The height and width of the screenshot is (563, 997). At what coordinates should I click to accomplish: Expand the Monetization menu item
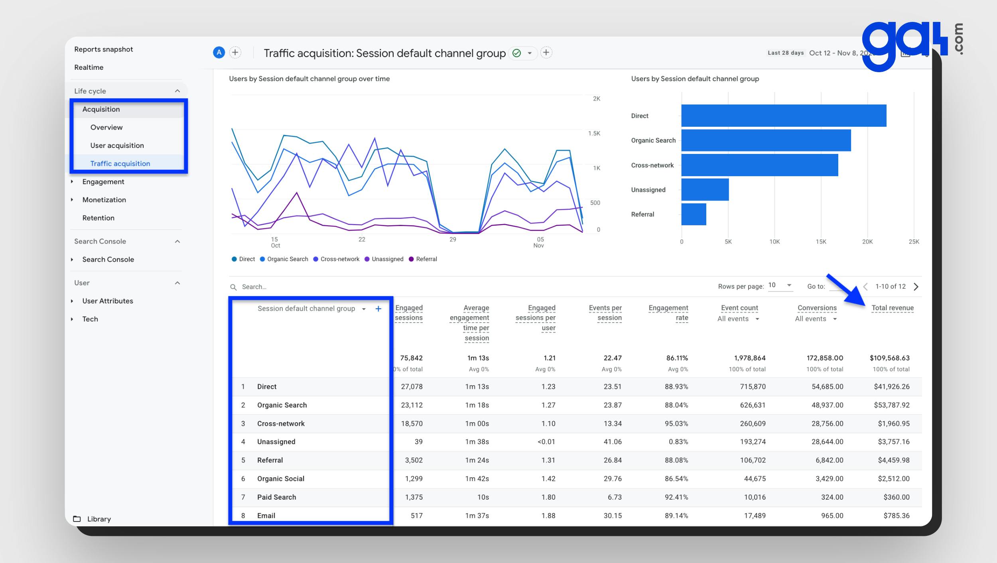72,200
